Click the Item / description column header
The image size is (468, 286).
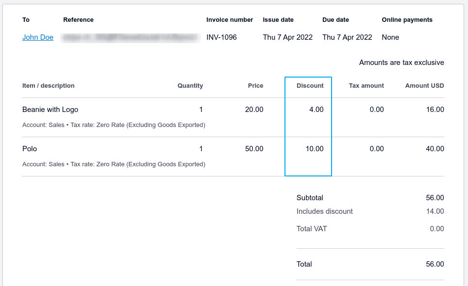click(x=49, y=86)
